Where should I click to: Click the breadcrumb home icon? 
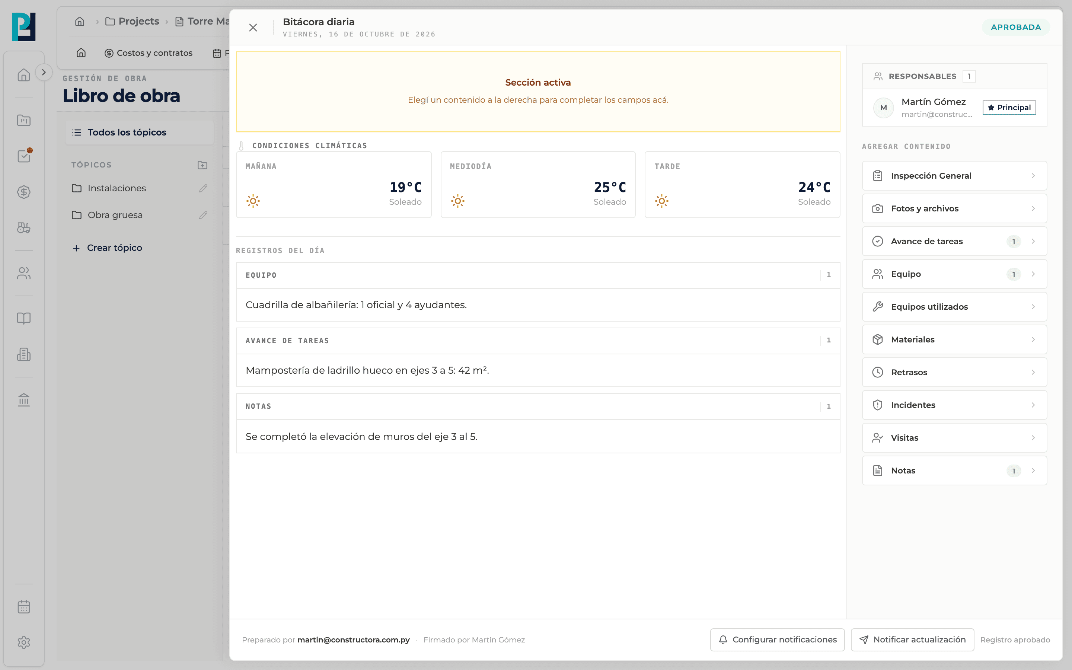click(80, 21)
